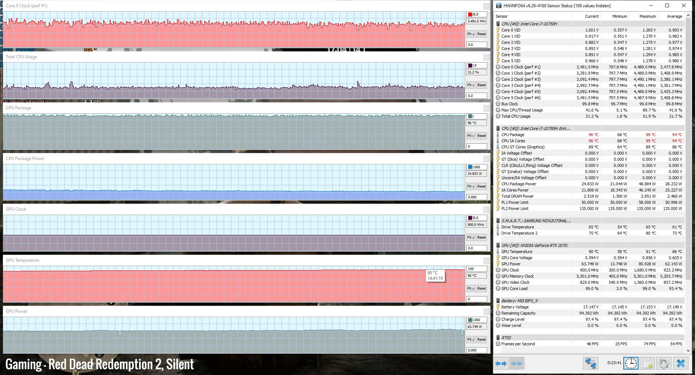Select the Remaining Capacity row label
The width and height of the screenshot is (695, 375).
click(518, 313)
